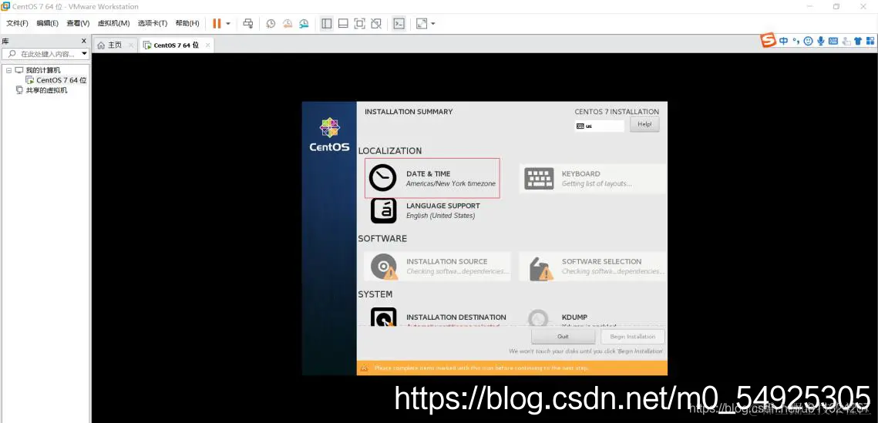Click the Sogou microphone voice input icon

(820, 41)
